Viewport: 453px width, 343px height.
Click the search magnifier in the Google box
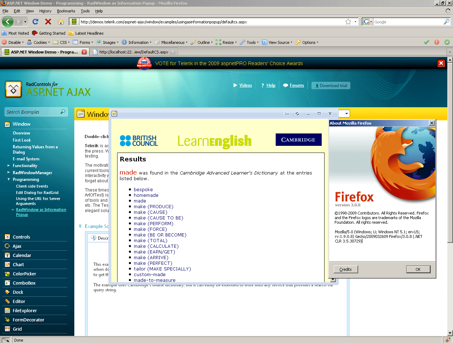click(447, 22)
